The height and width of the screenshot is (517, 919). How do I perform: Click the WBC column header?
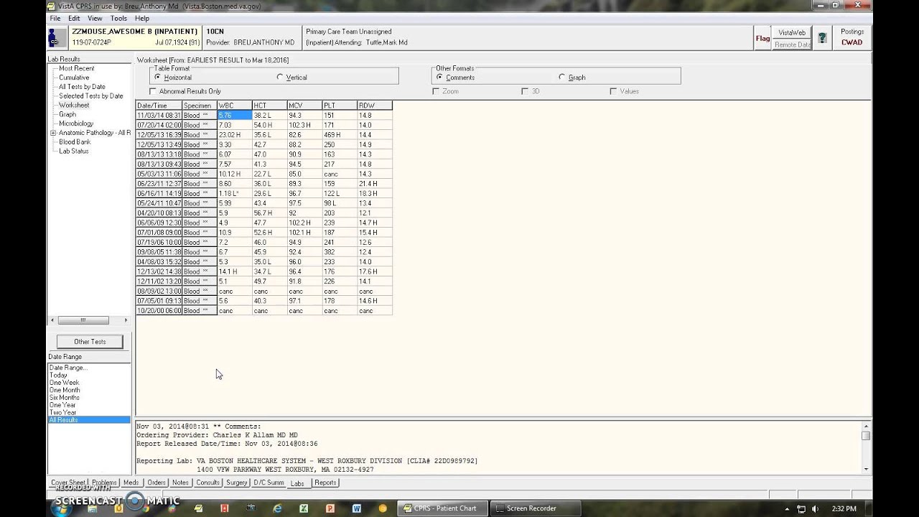coord(234,106)
